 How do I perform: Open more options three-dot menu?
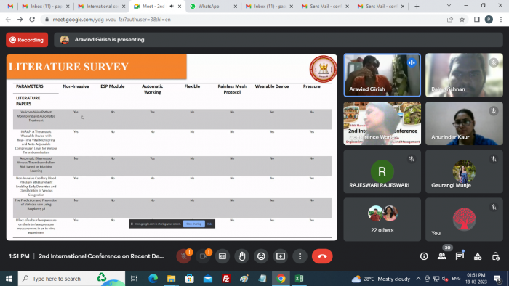pyautogui.click(x=300, y=256)
